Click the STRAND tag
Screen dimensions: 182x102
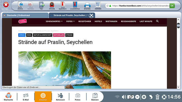pos(69,35)
